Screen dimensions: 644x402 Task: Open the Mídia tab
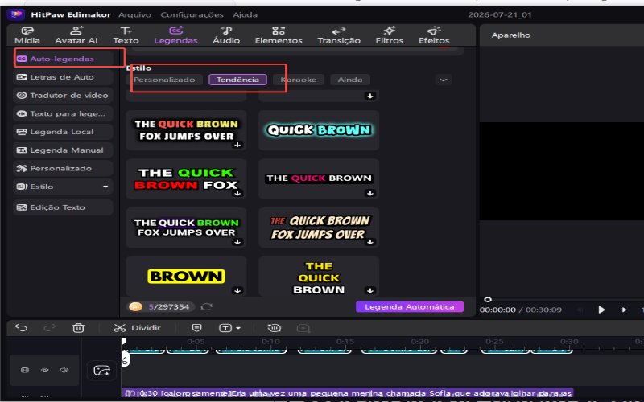27,35
